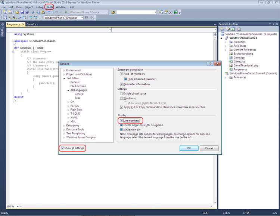Click the Start Page toolbar icon
Screen dimensions: 280x216
click(x=176, y=12)
